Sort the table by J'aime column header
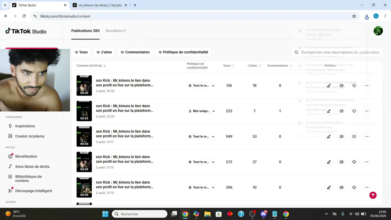The width and height of the screenshot is (391, 220). point(254,66)
